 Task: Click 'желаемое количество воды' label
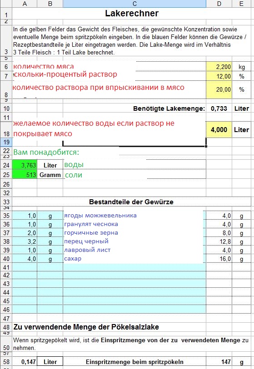(x=94, y=128)
